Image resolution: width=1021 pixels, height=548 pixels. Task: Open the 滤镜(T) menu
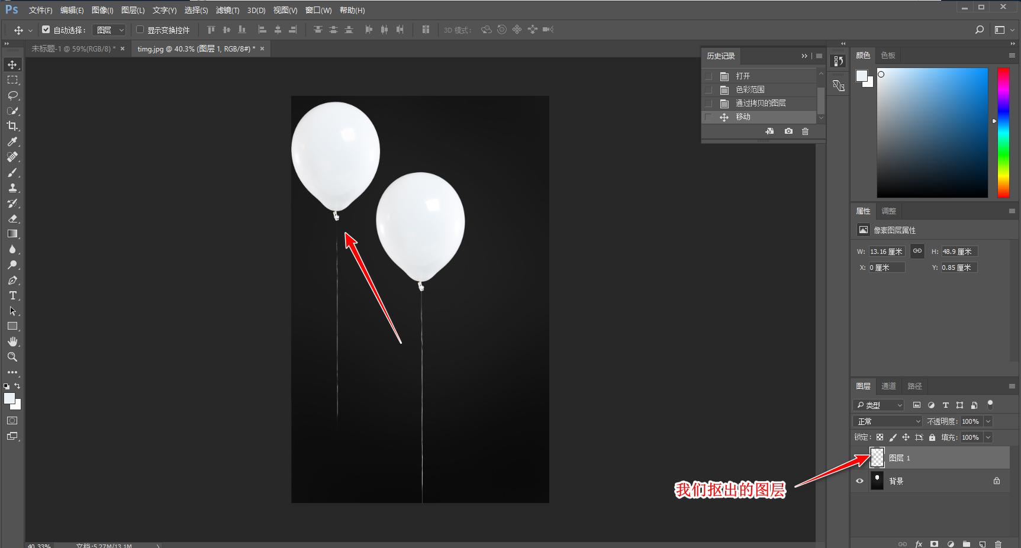tap(227, 10)
